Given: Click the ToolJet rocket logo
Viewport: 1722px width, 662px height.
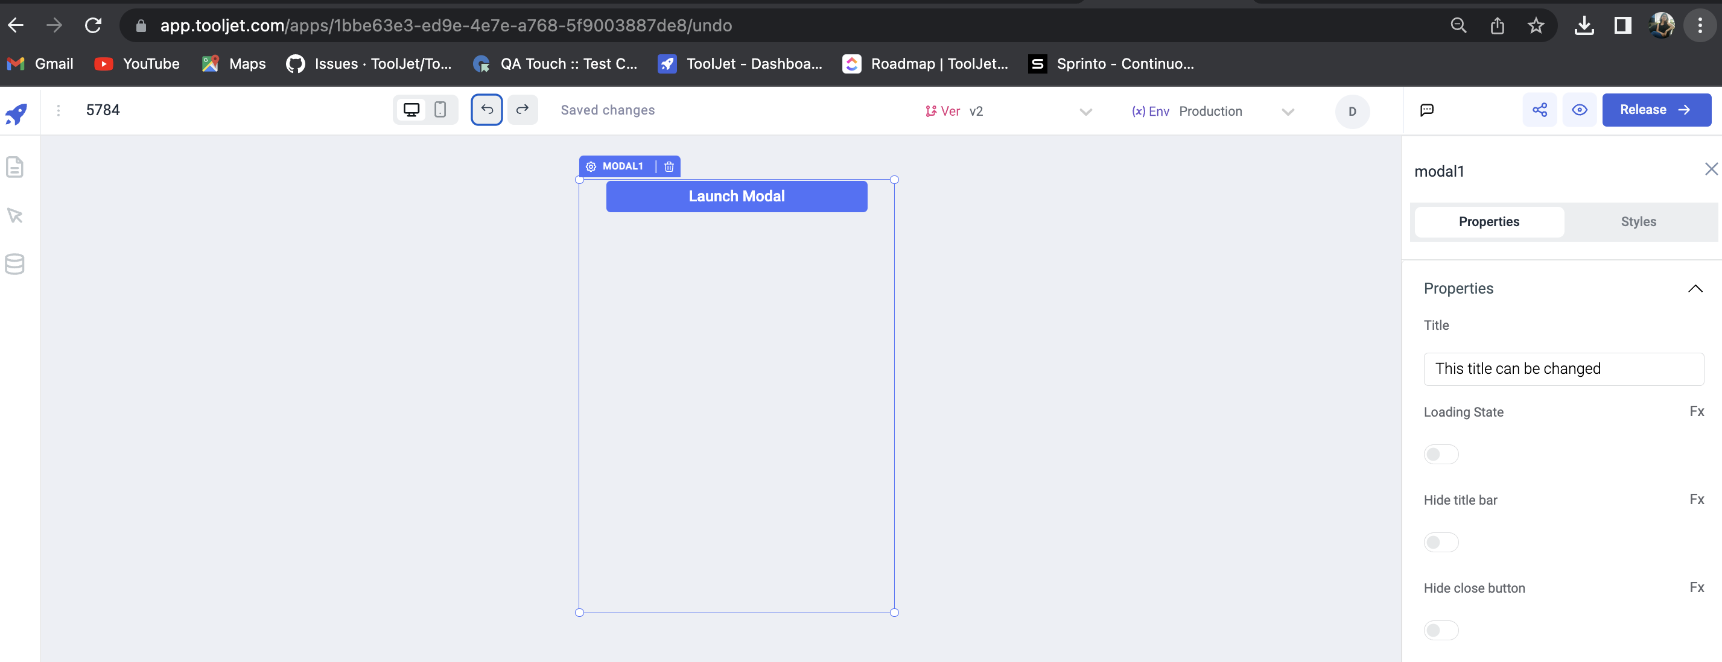Looking at the screenshot, I should (x=16, y=114).
